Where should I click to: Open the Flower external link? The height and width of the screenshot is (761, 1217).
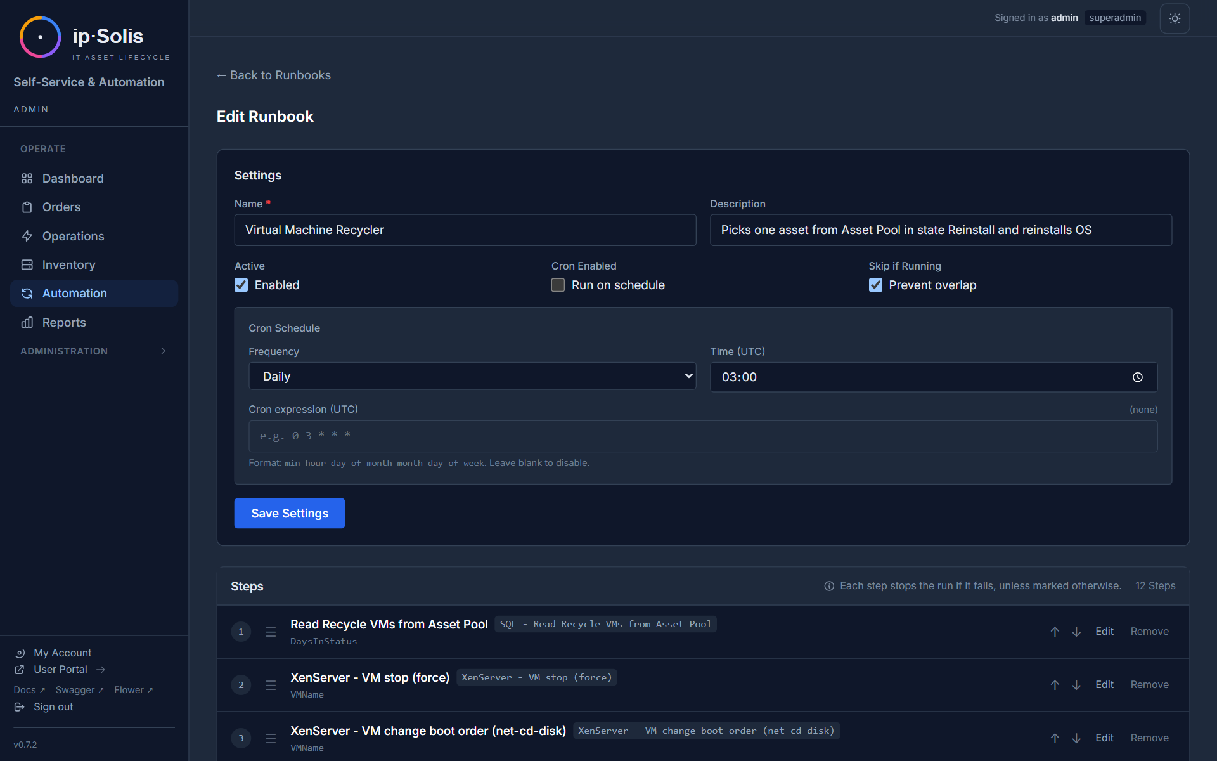(x=133, y=690)
